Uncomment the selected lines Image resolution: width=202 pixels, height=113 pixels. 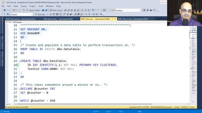pos(89,14)
